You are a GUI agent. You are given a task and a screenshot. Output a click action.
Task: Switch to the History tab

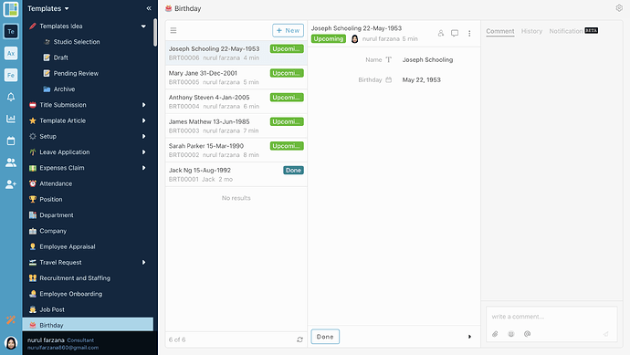[x=531, y=31]
